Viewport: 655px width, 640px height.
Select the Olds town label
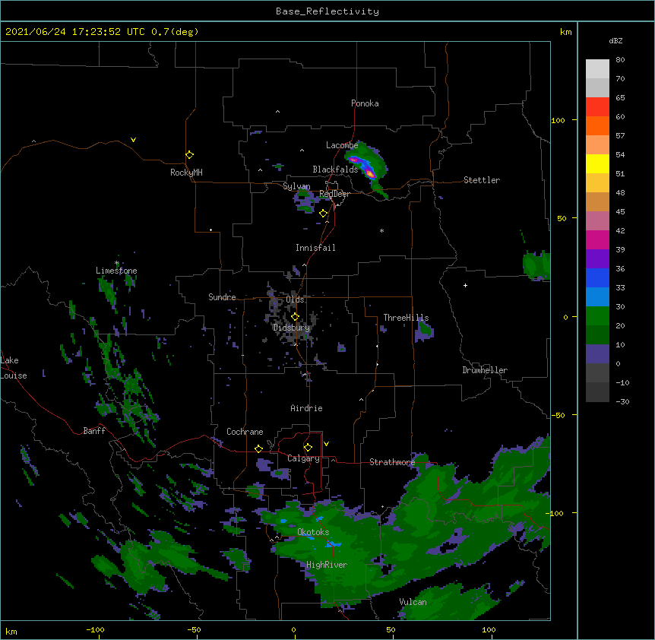pos(295,299)
